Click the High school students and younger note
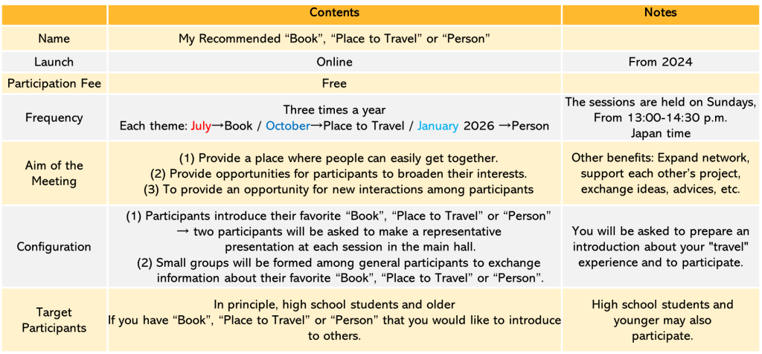 coord(661,321)
